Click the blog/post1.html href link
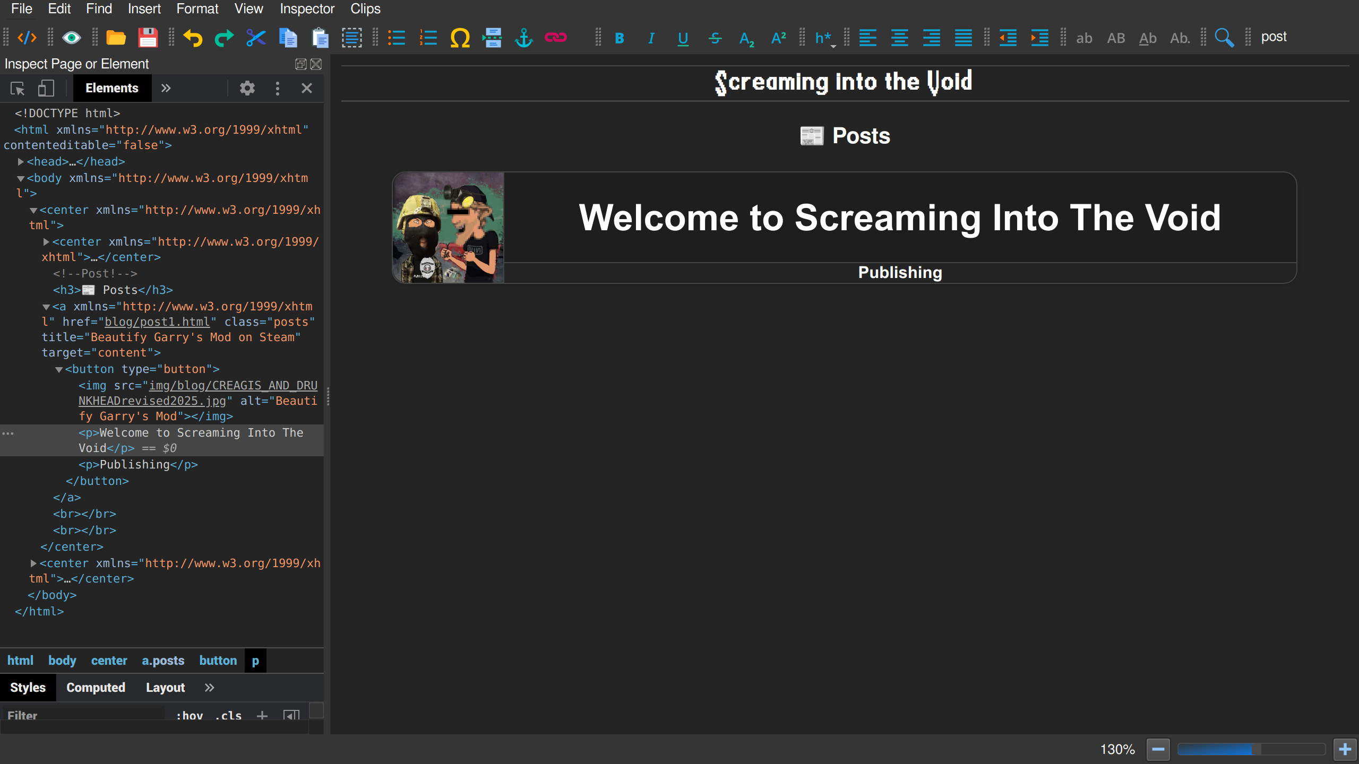The width and height of the screenshot is (1359, 764). coord(157,322)
